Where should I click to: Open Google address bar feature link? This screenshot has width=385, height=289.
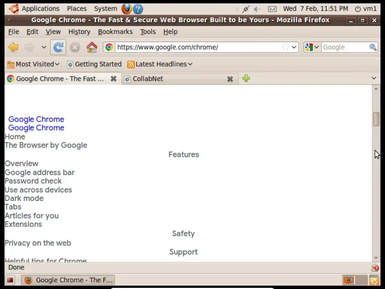point(39,172)
